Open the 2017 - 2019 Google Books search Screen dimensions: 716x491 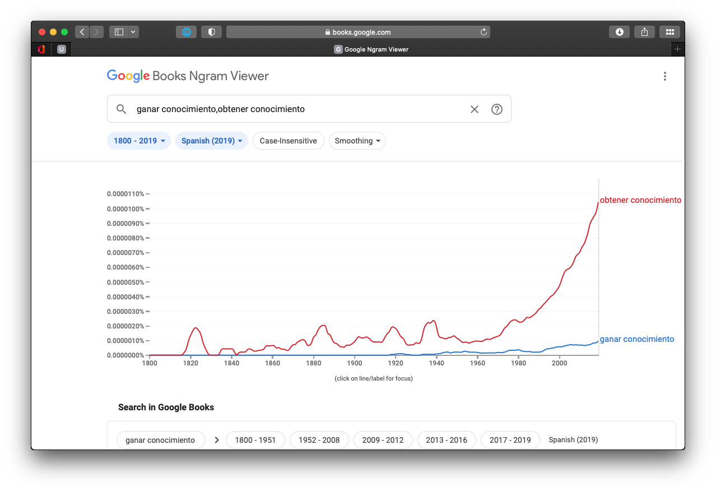click(x=510, y=440)
